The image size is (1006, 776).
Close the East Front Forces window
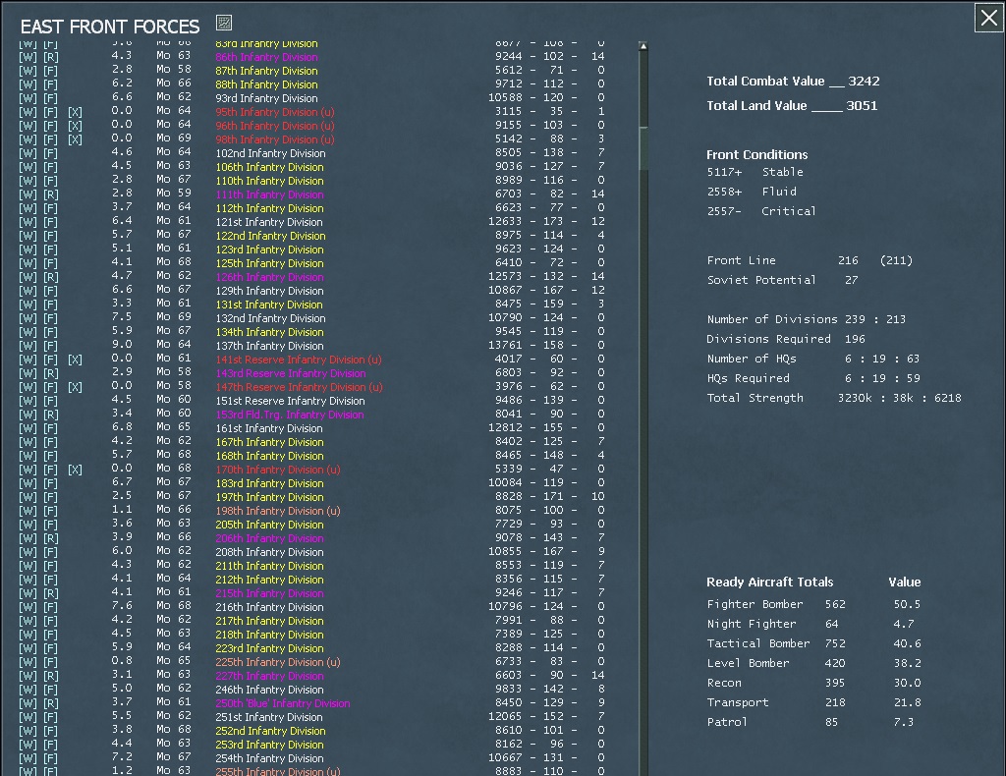pyautogui.click(x=988, y=18)
